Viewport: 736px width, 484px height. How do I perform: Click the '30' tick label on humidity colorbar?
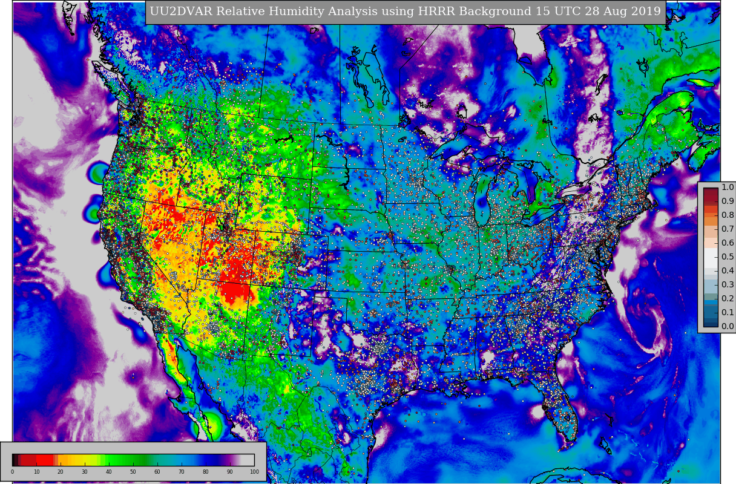[85, 471]
